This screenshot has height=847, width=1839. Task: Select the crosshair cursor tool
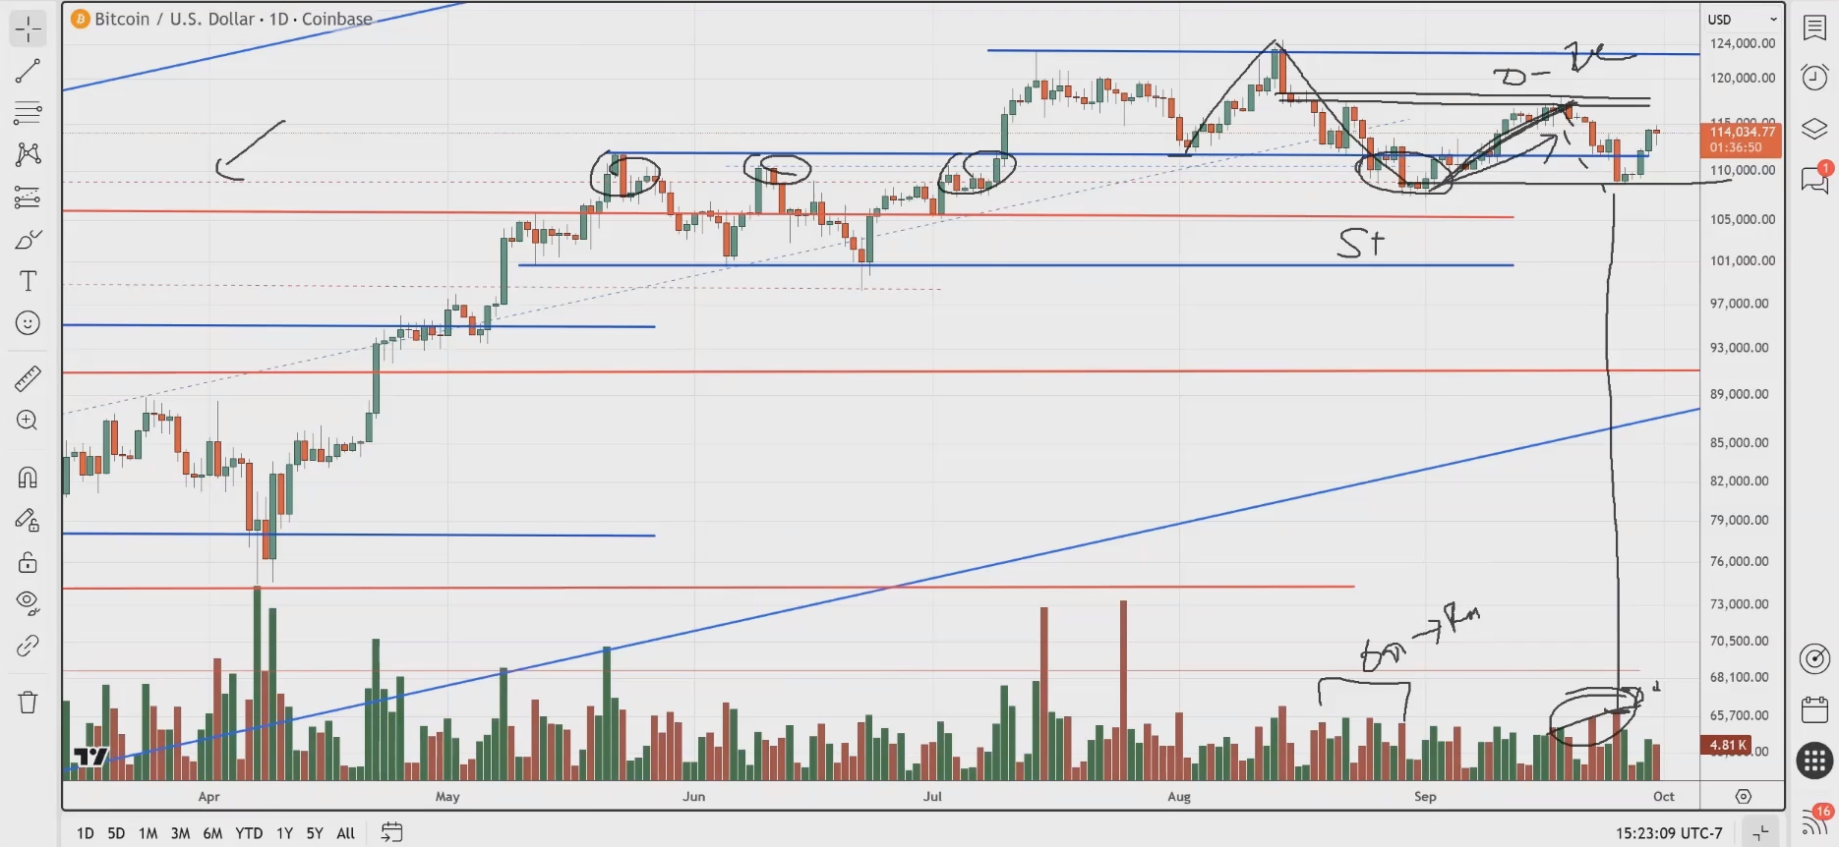tap(28, 29)
